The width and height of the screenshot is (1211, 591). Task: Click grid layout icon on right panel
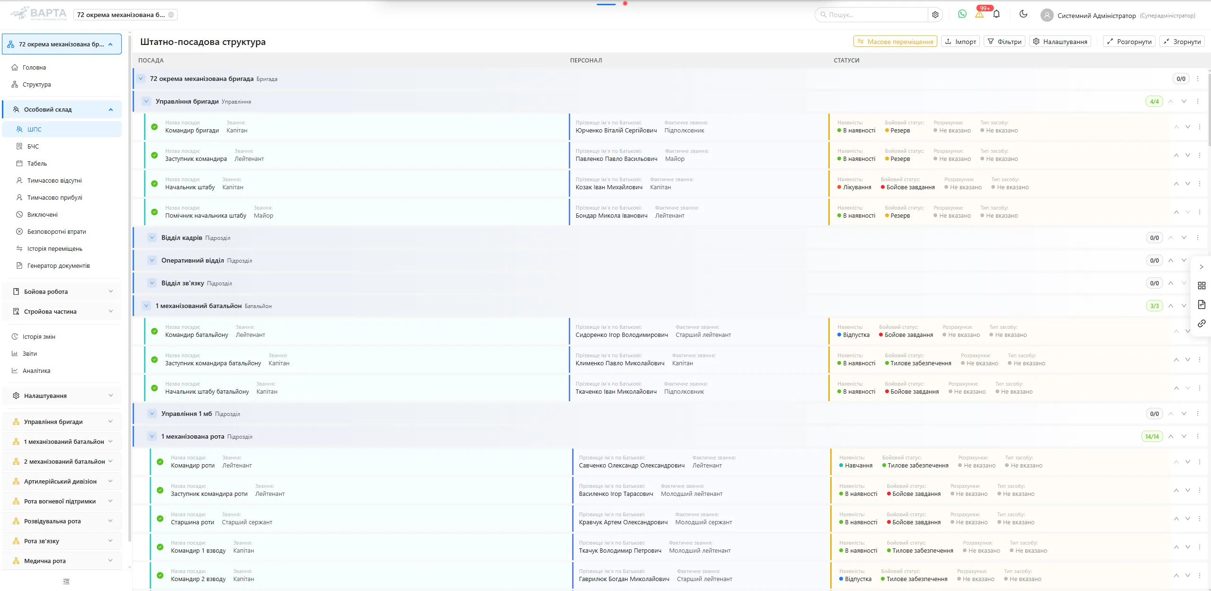[x=1202, y=286]
